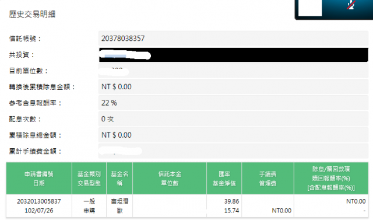The height and width of the screenshot is (220, 373).
Task: Click the trust account number field 20378038357
Action: click(x=233, y=39)
